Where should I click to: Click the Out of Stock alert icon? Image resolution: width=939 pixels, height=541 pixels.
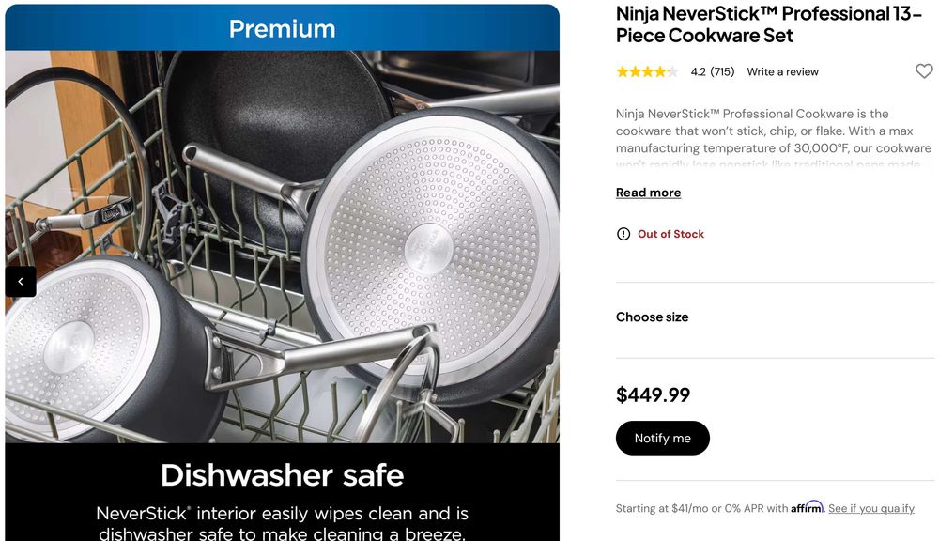[x=623, y=234]
